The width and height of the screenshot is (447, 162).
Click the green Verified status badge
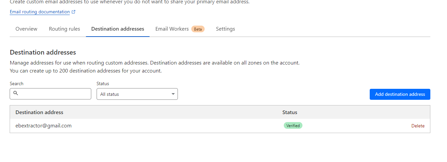[x=293, y=126]
